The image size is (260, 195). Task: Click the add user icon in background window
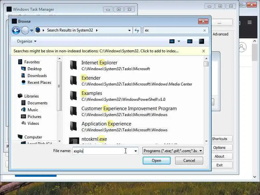tap(242, 47)
